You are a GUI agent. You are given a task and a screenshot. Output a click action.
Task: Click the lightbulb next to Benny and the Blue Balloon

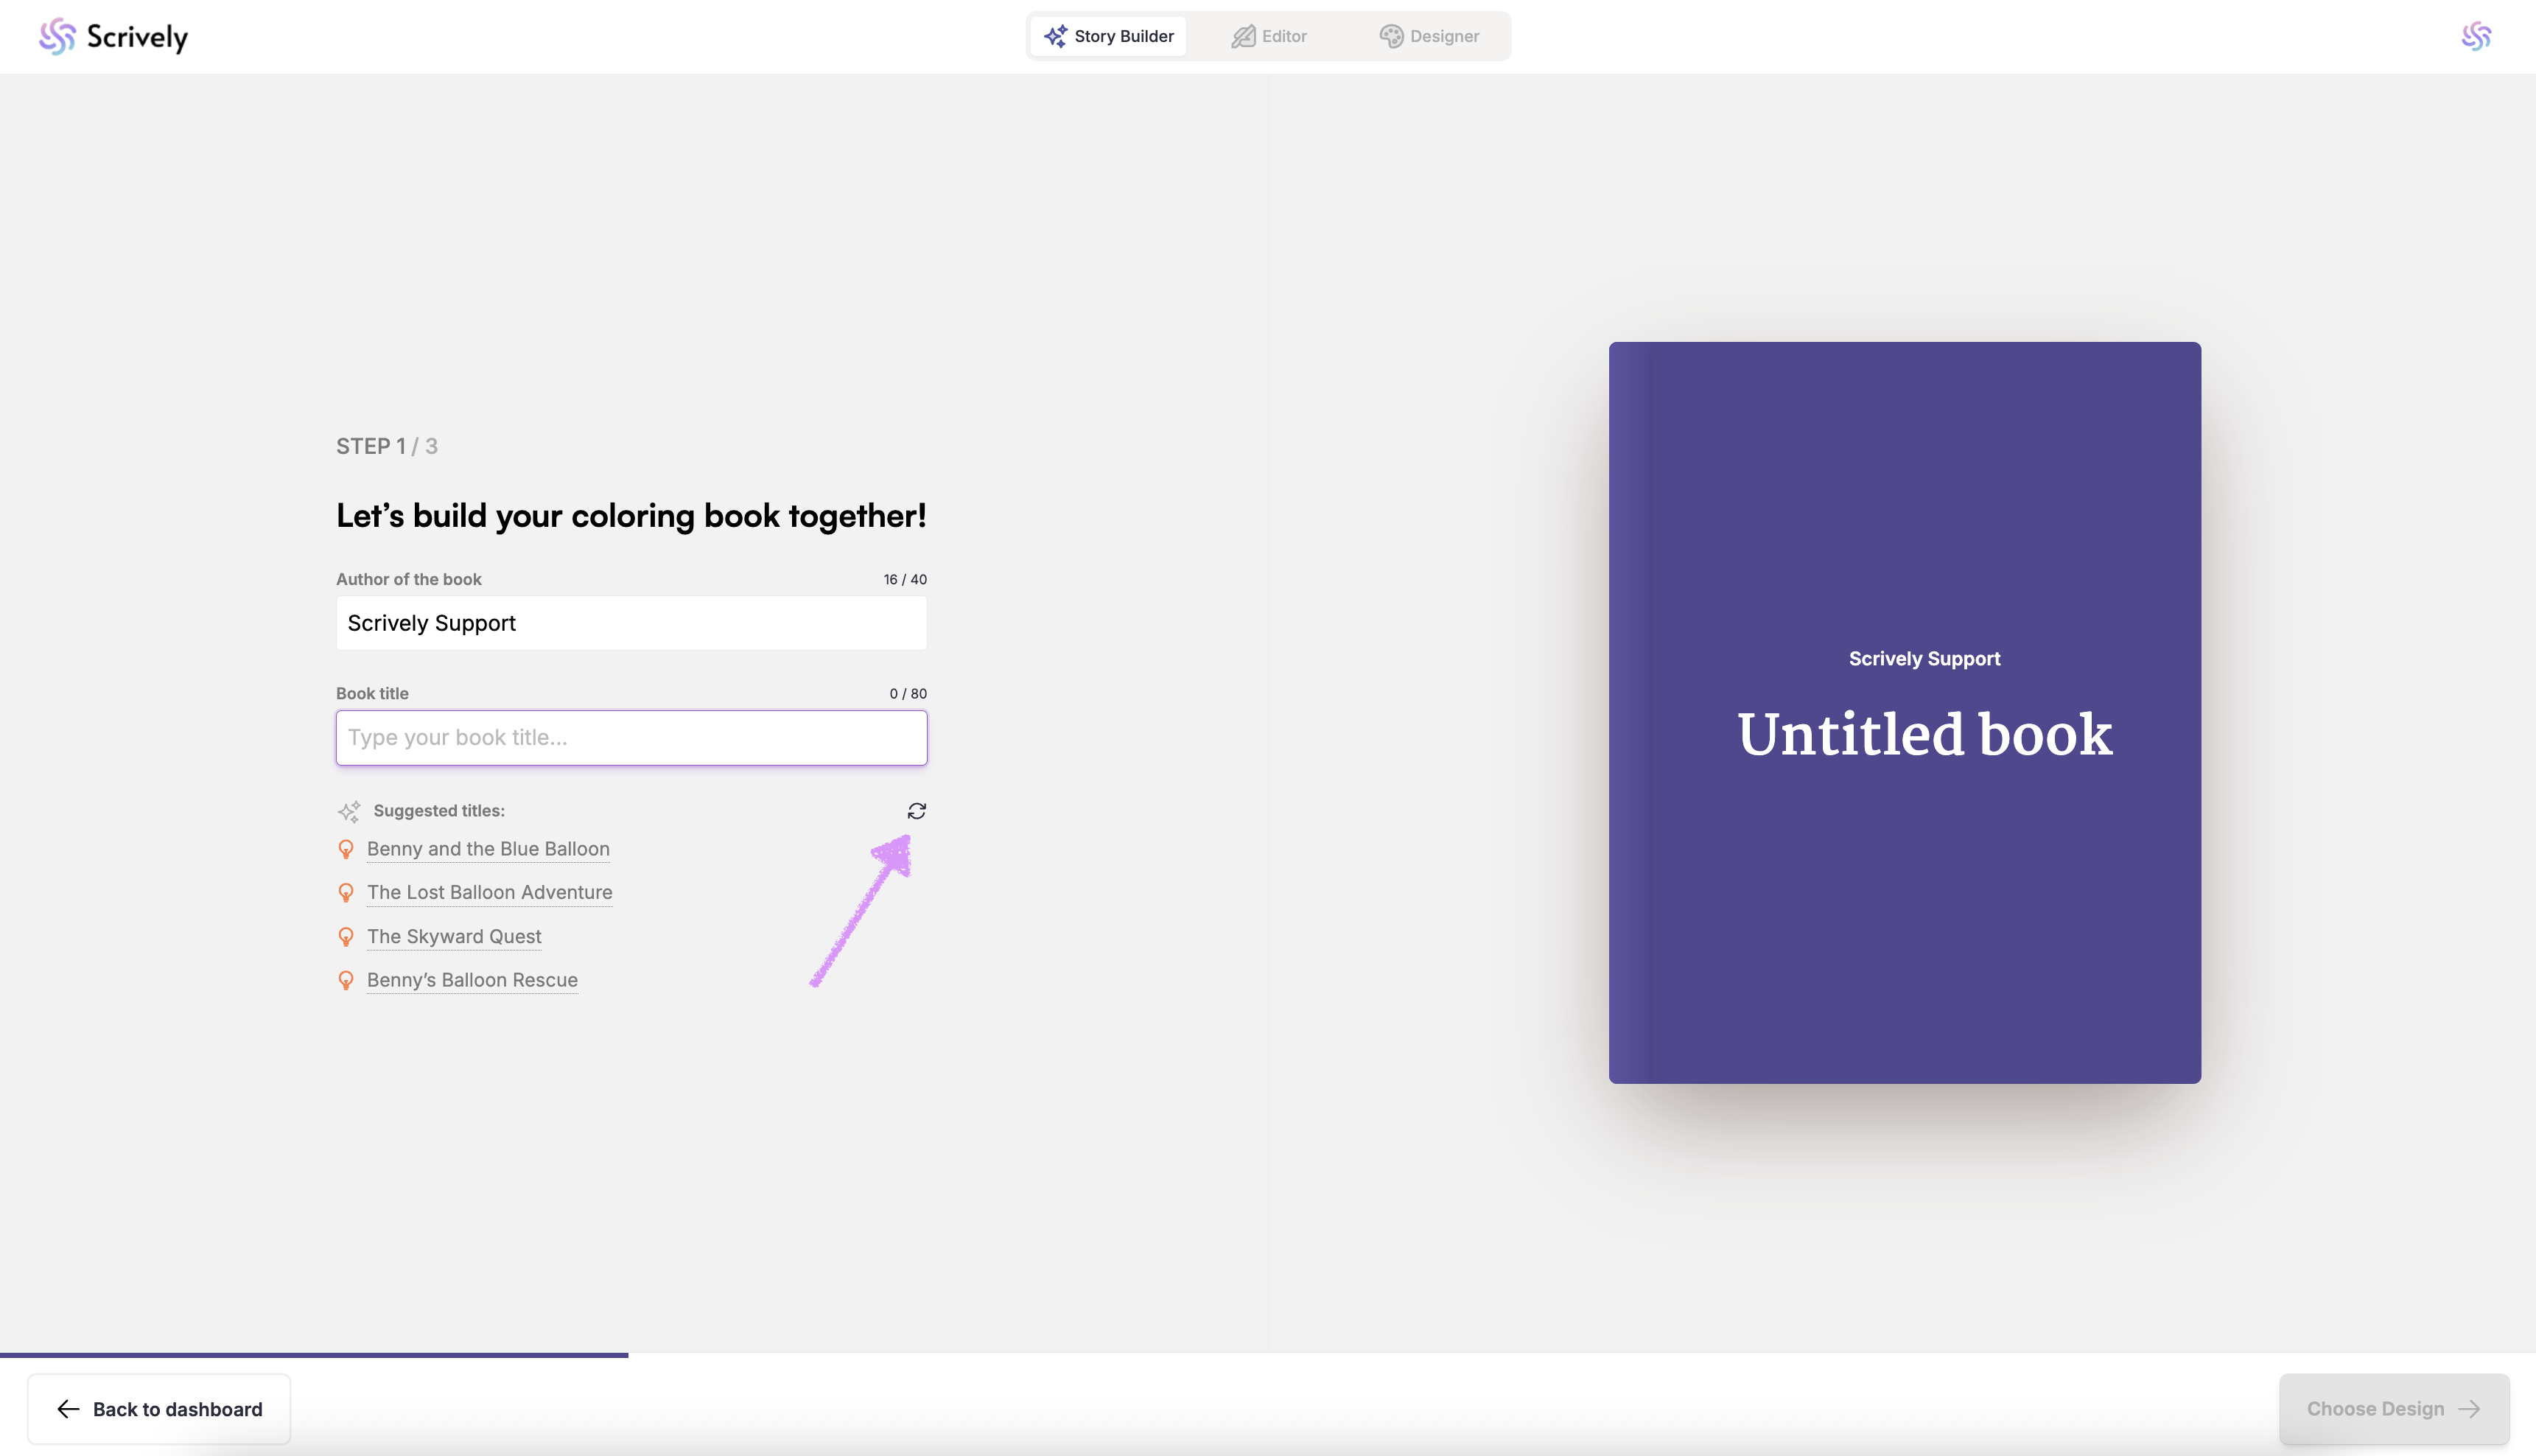[x=346, y=849]
